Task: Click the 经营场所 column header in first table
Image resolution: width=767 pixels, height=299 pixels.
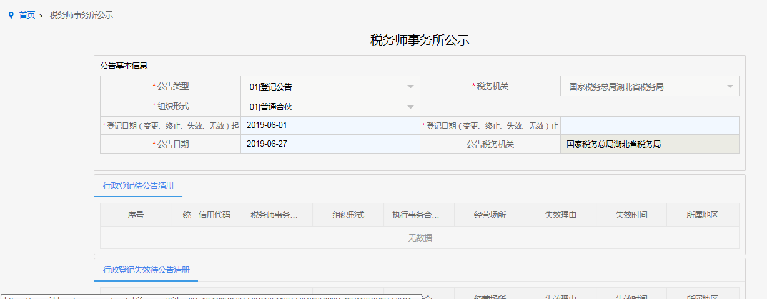Action: pyautogui.click(x=490, y=215)
